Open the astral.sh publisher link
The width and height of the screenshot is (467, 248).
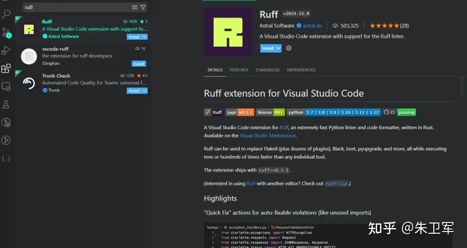pos(312,26)
